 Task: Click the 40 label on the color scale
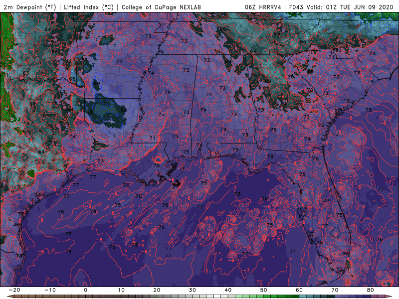228,290
